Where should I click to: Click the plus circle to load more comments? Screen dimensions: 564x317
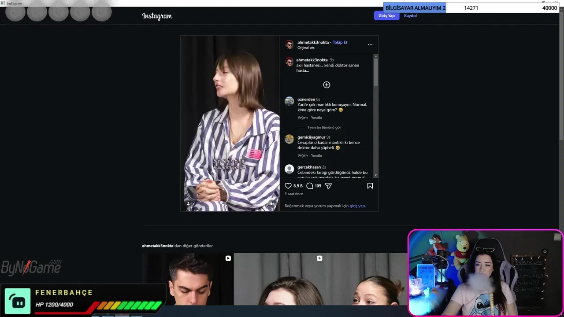click(x=327, y=85)
